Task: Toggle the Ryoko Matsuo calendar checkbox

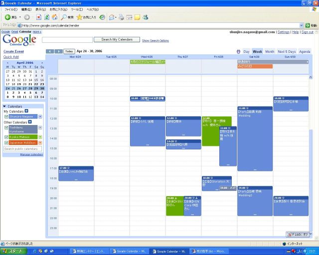Action: (x=6, y=136)
